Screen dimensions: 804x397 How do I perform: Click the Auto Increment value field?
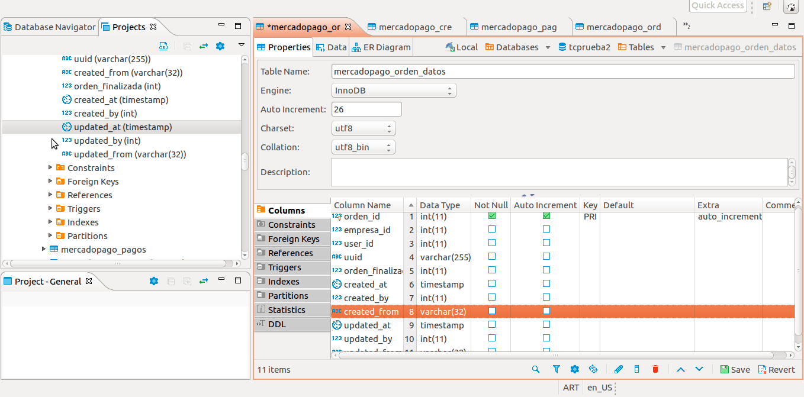pos(366,109)
